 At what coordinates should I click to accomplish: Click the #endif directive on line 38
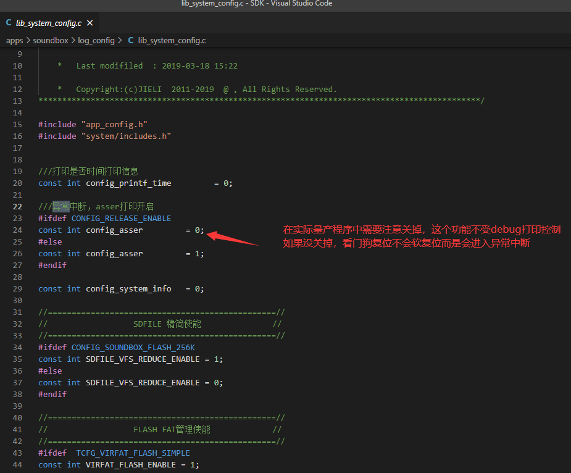[52, 395]
